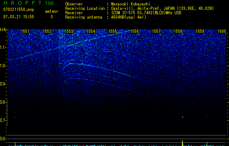Click the Receiving Location label
The height and width of the screenshot is (146, 229).
click(85, 8)
